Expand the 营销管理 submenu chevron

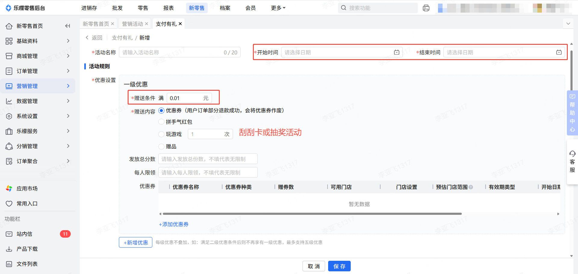coord(68,86)
